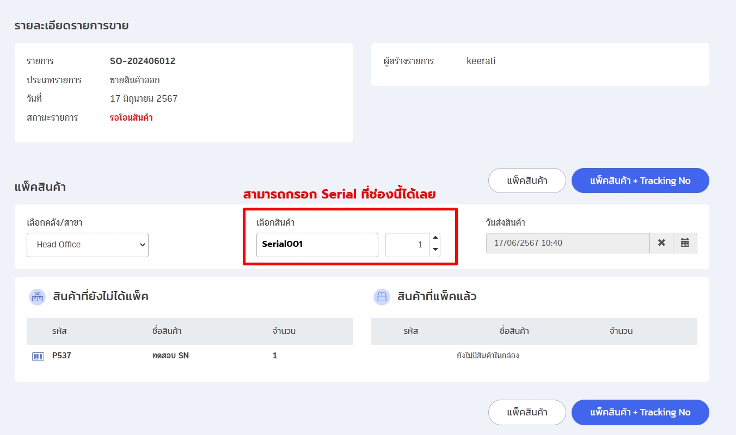Click the unpacked products box icon
Screen dimensions: 736x435
point(37,297)
